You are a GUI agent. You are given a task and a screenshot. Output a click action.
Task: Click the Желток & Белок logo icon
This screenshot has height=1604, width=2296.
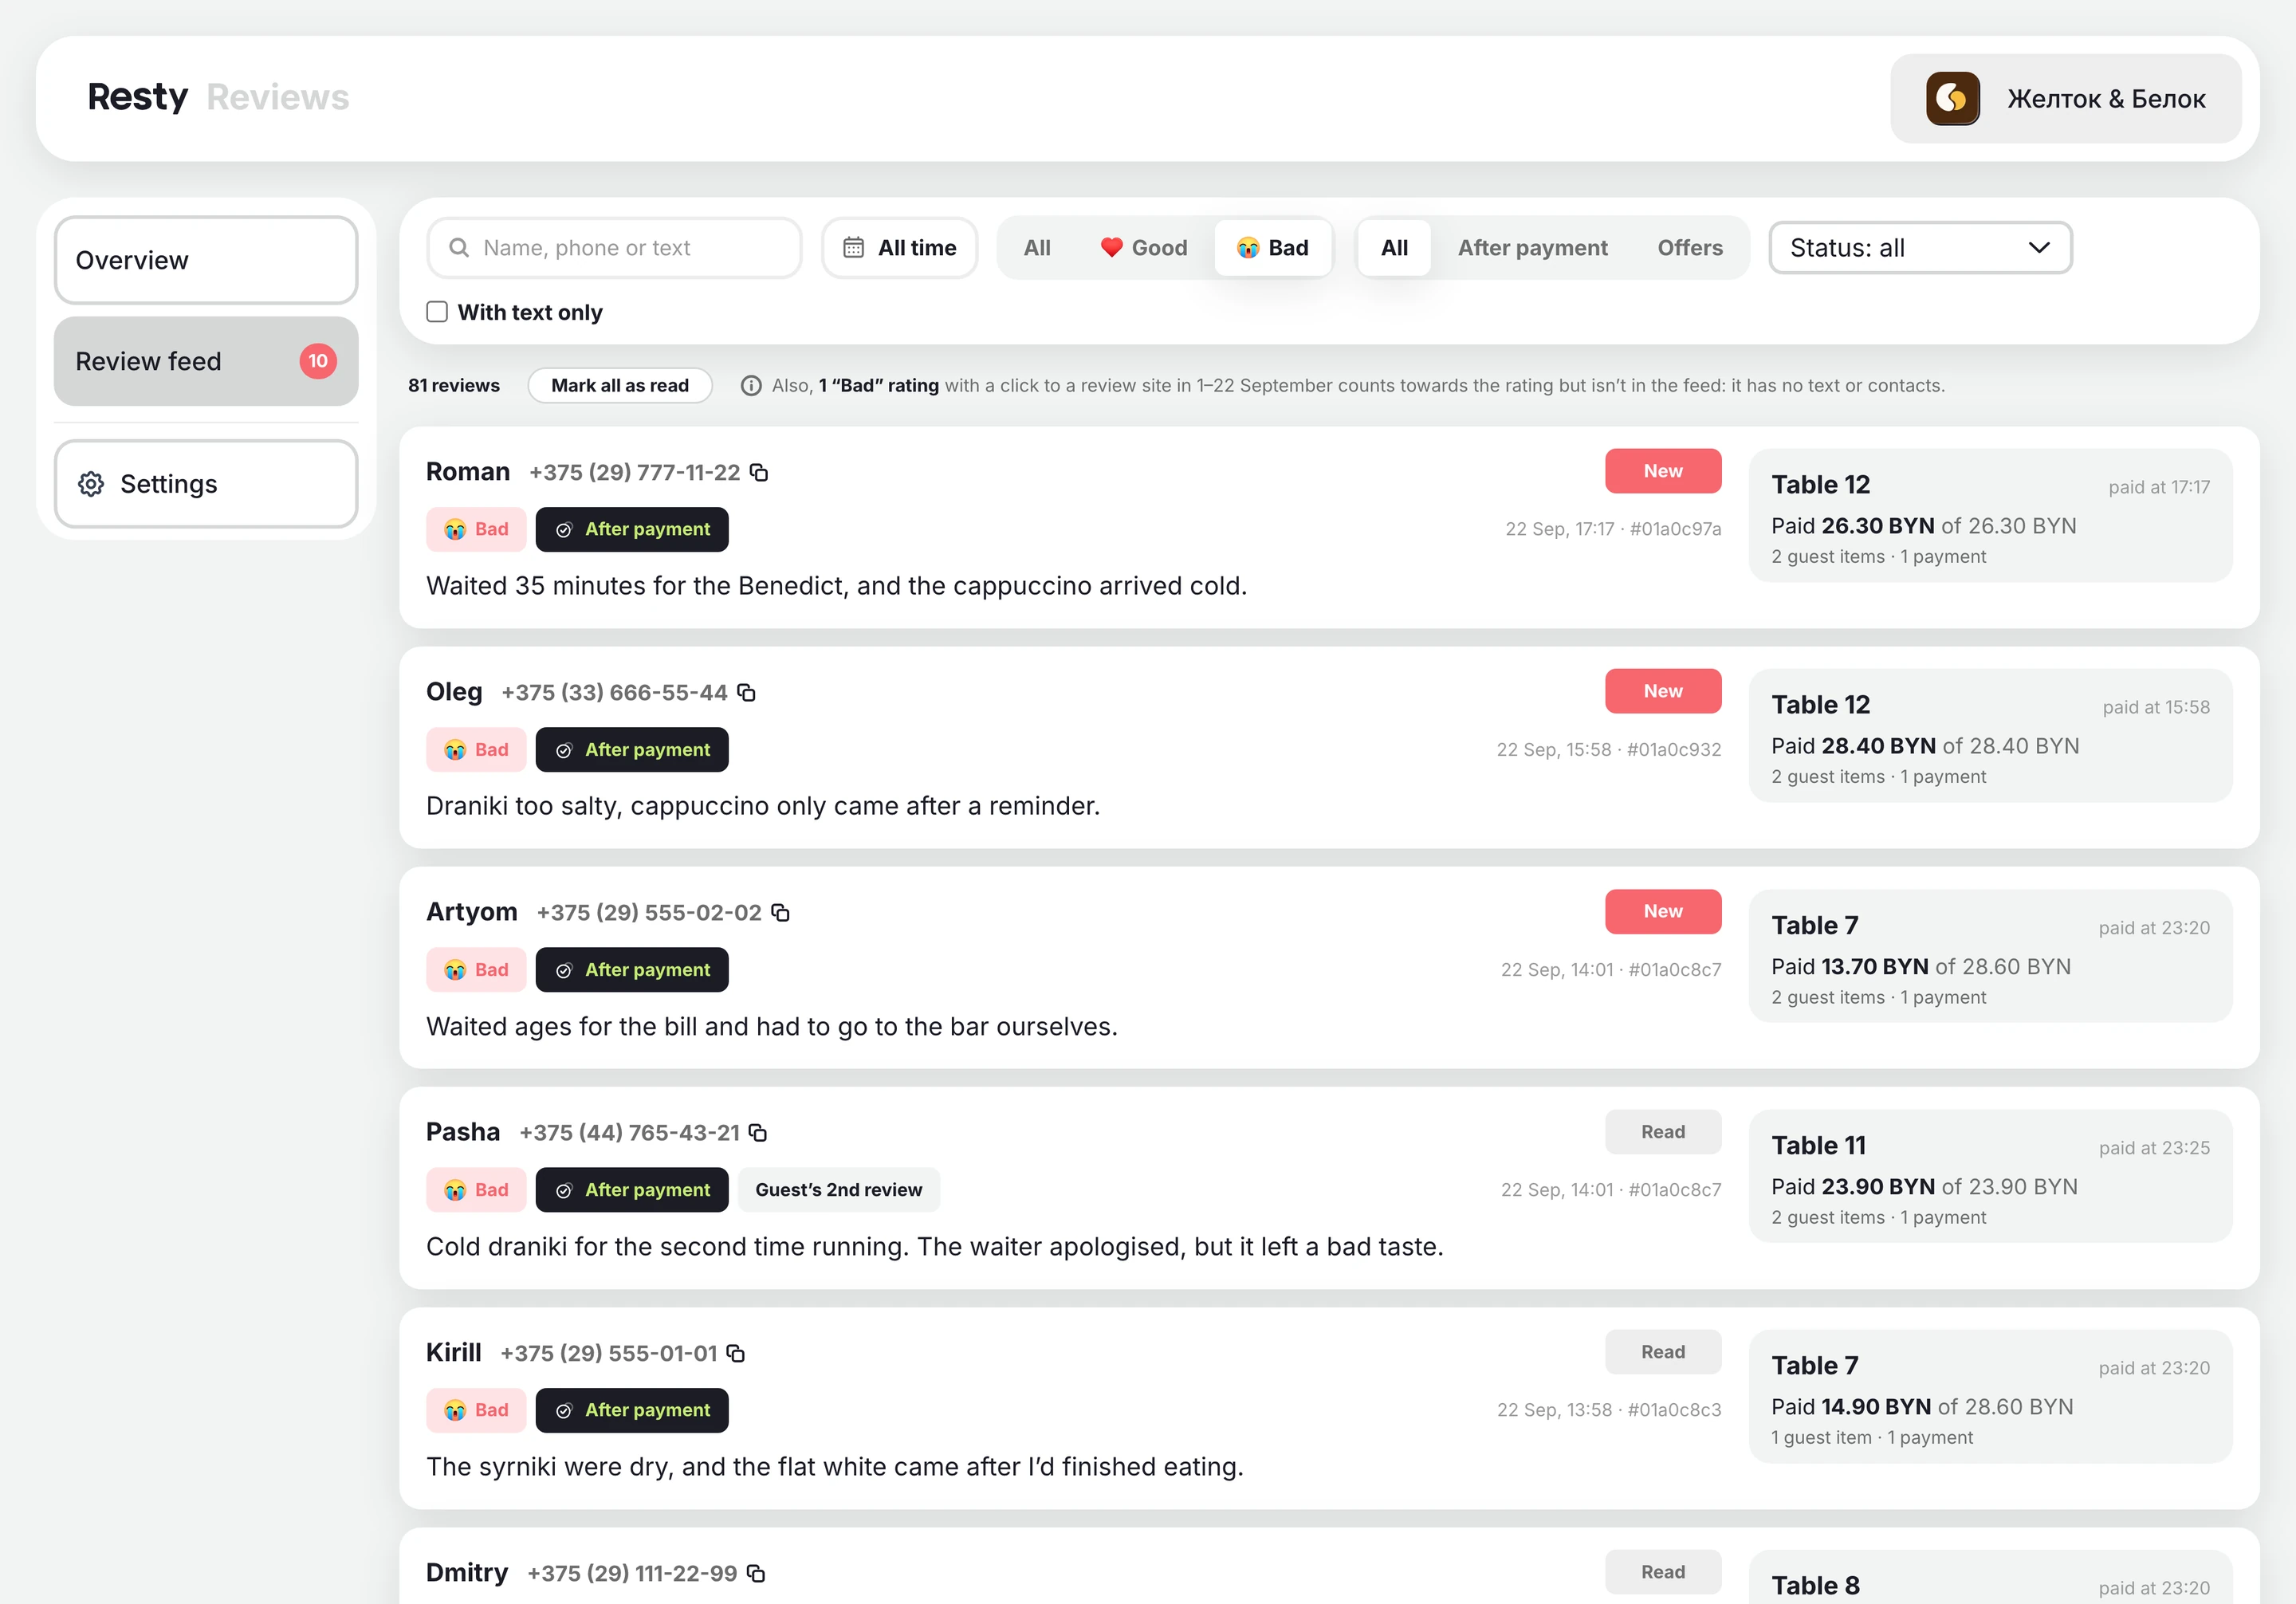[x=1952, y=98]
